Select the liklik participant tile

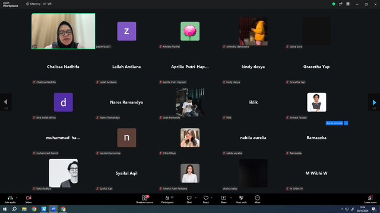coord(254,102)
